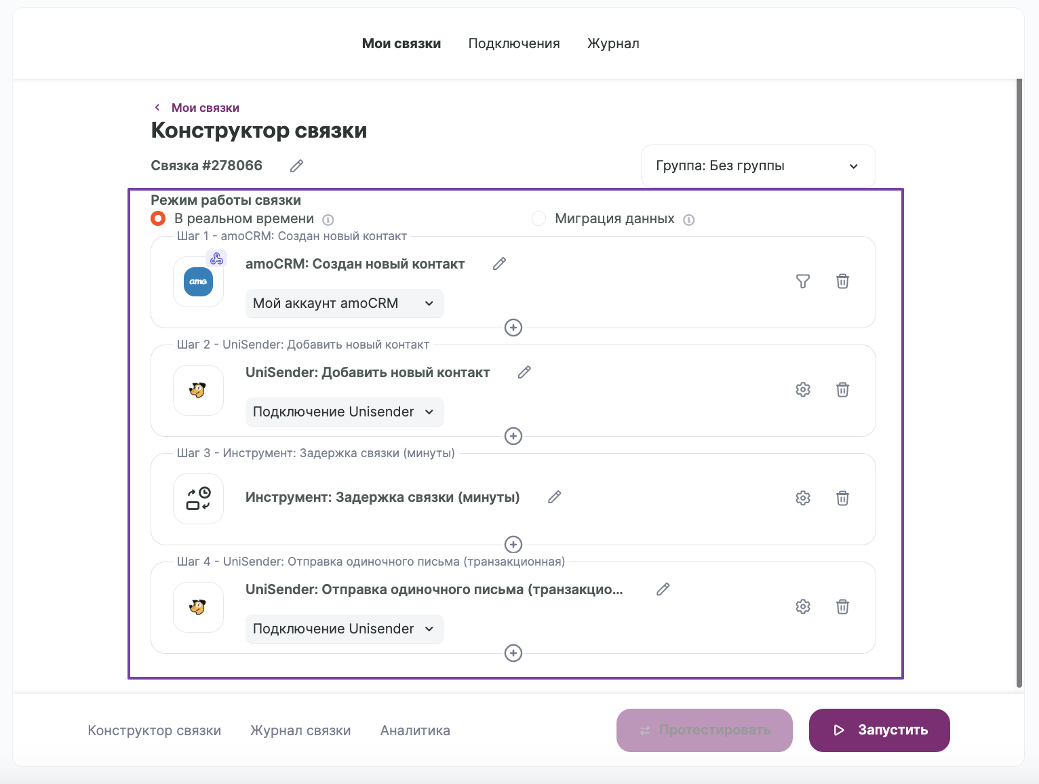The width and height of the screenshot is (1039, 784).
Task: Delete step 1 amoCRM trigger
Action: 842,281
